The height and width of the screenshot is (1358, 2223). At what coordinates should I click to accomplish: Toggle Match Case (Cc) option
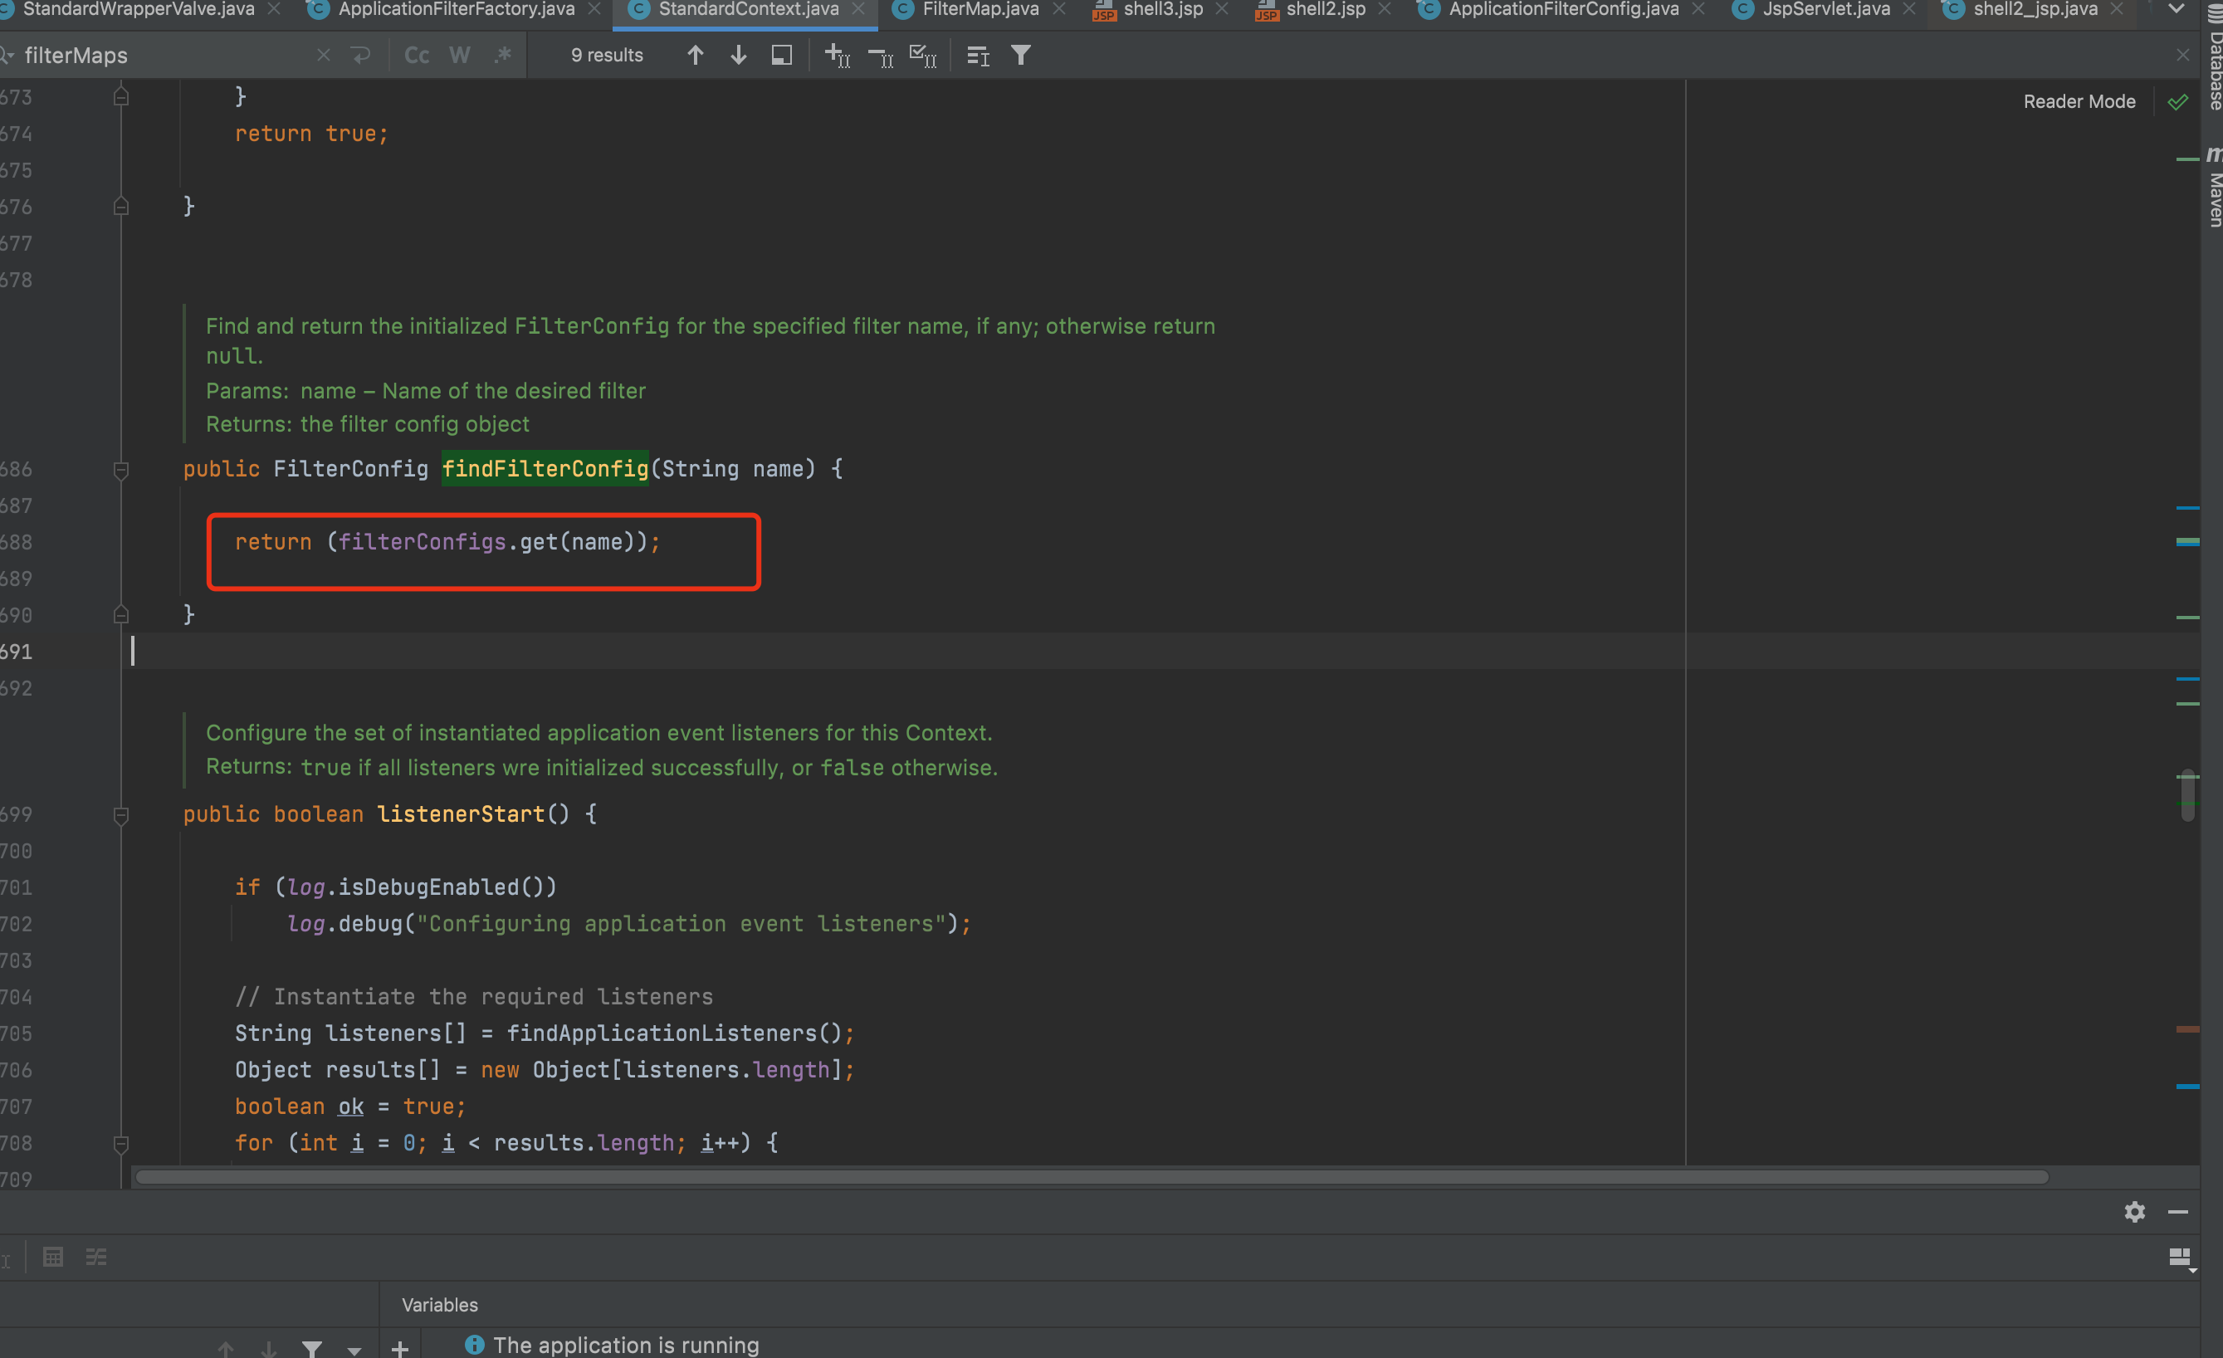coord(417,55)
